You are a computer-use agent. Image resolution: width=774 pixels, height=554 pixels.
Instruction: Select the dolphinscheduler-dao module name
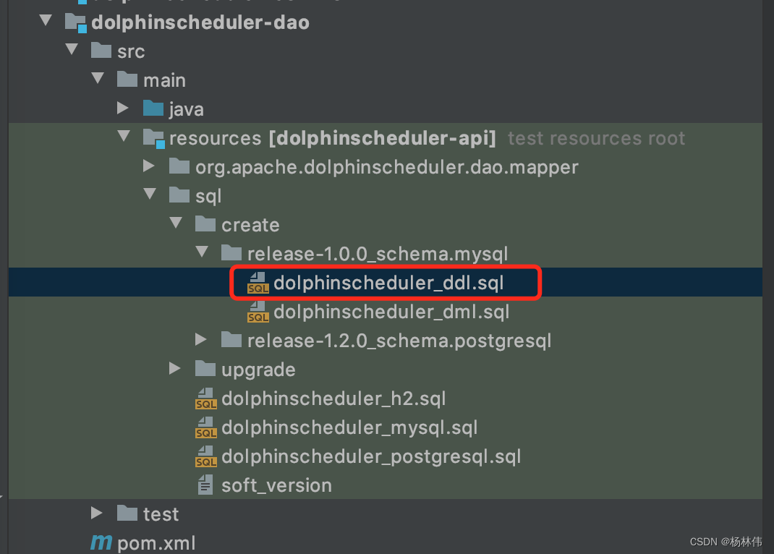click(200, 22)
